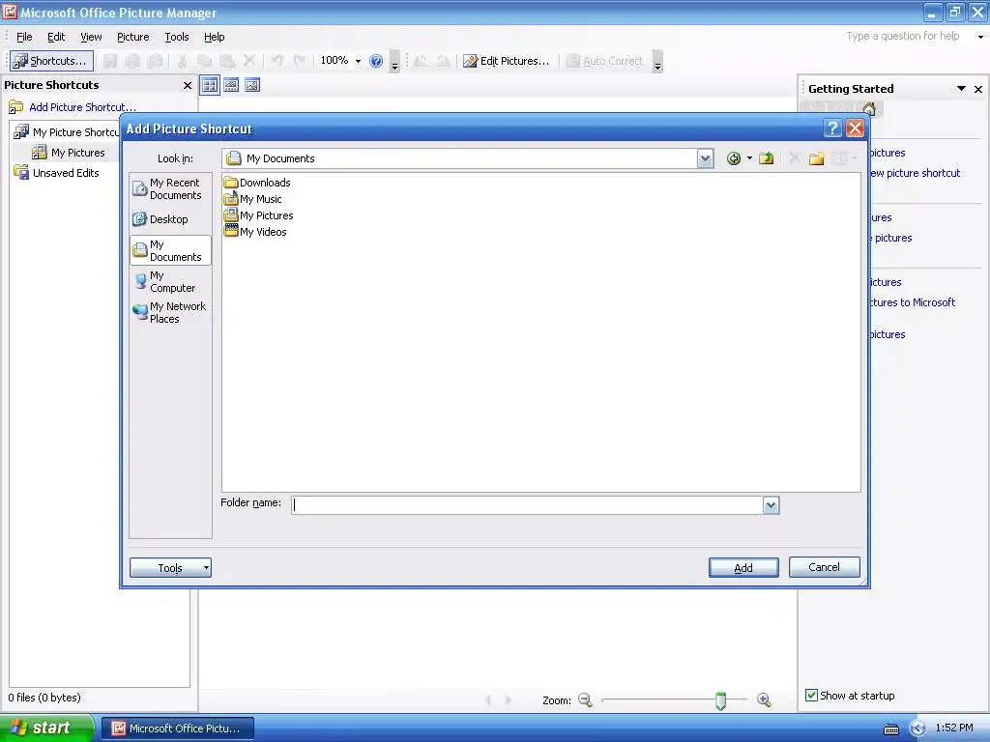Select the Downloads folder
The height and width of the screenshot is (742, 990).
click(x=257, y=183)
